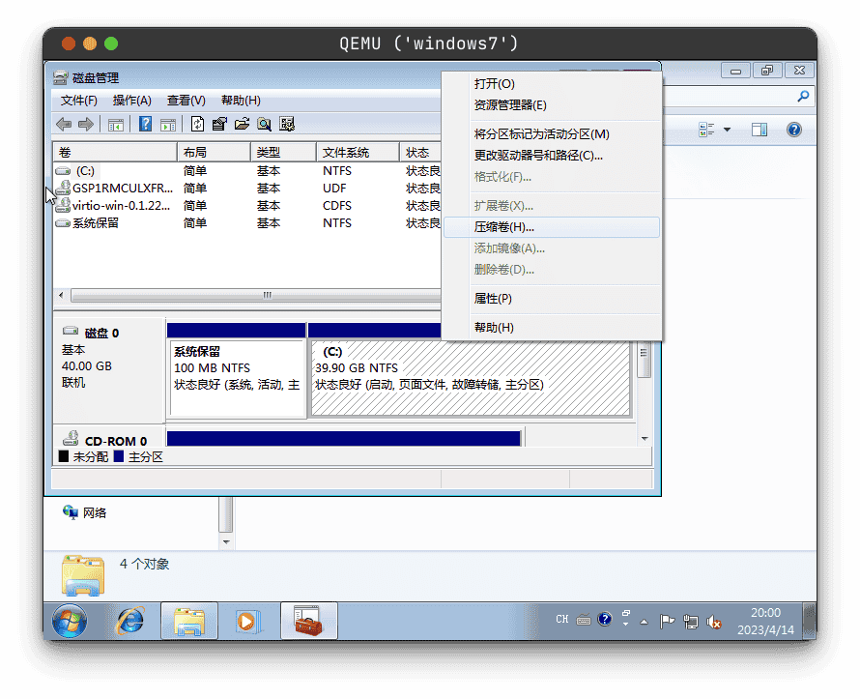Viewport: 860px width, 699px height.
Task: Choose 打开(O) from context menu
Action: coord(551,84)
